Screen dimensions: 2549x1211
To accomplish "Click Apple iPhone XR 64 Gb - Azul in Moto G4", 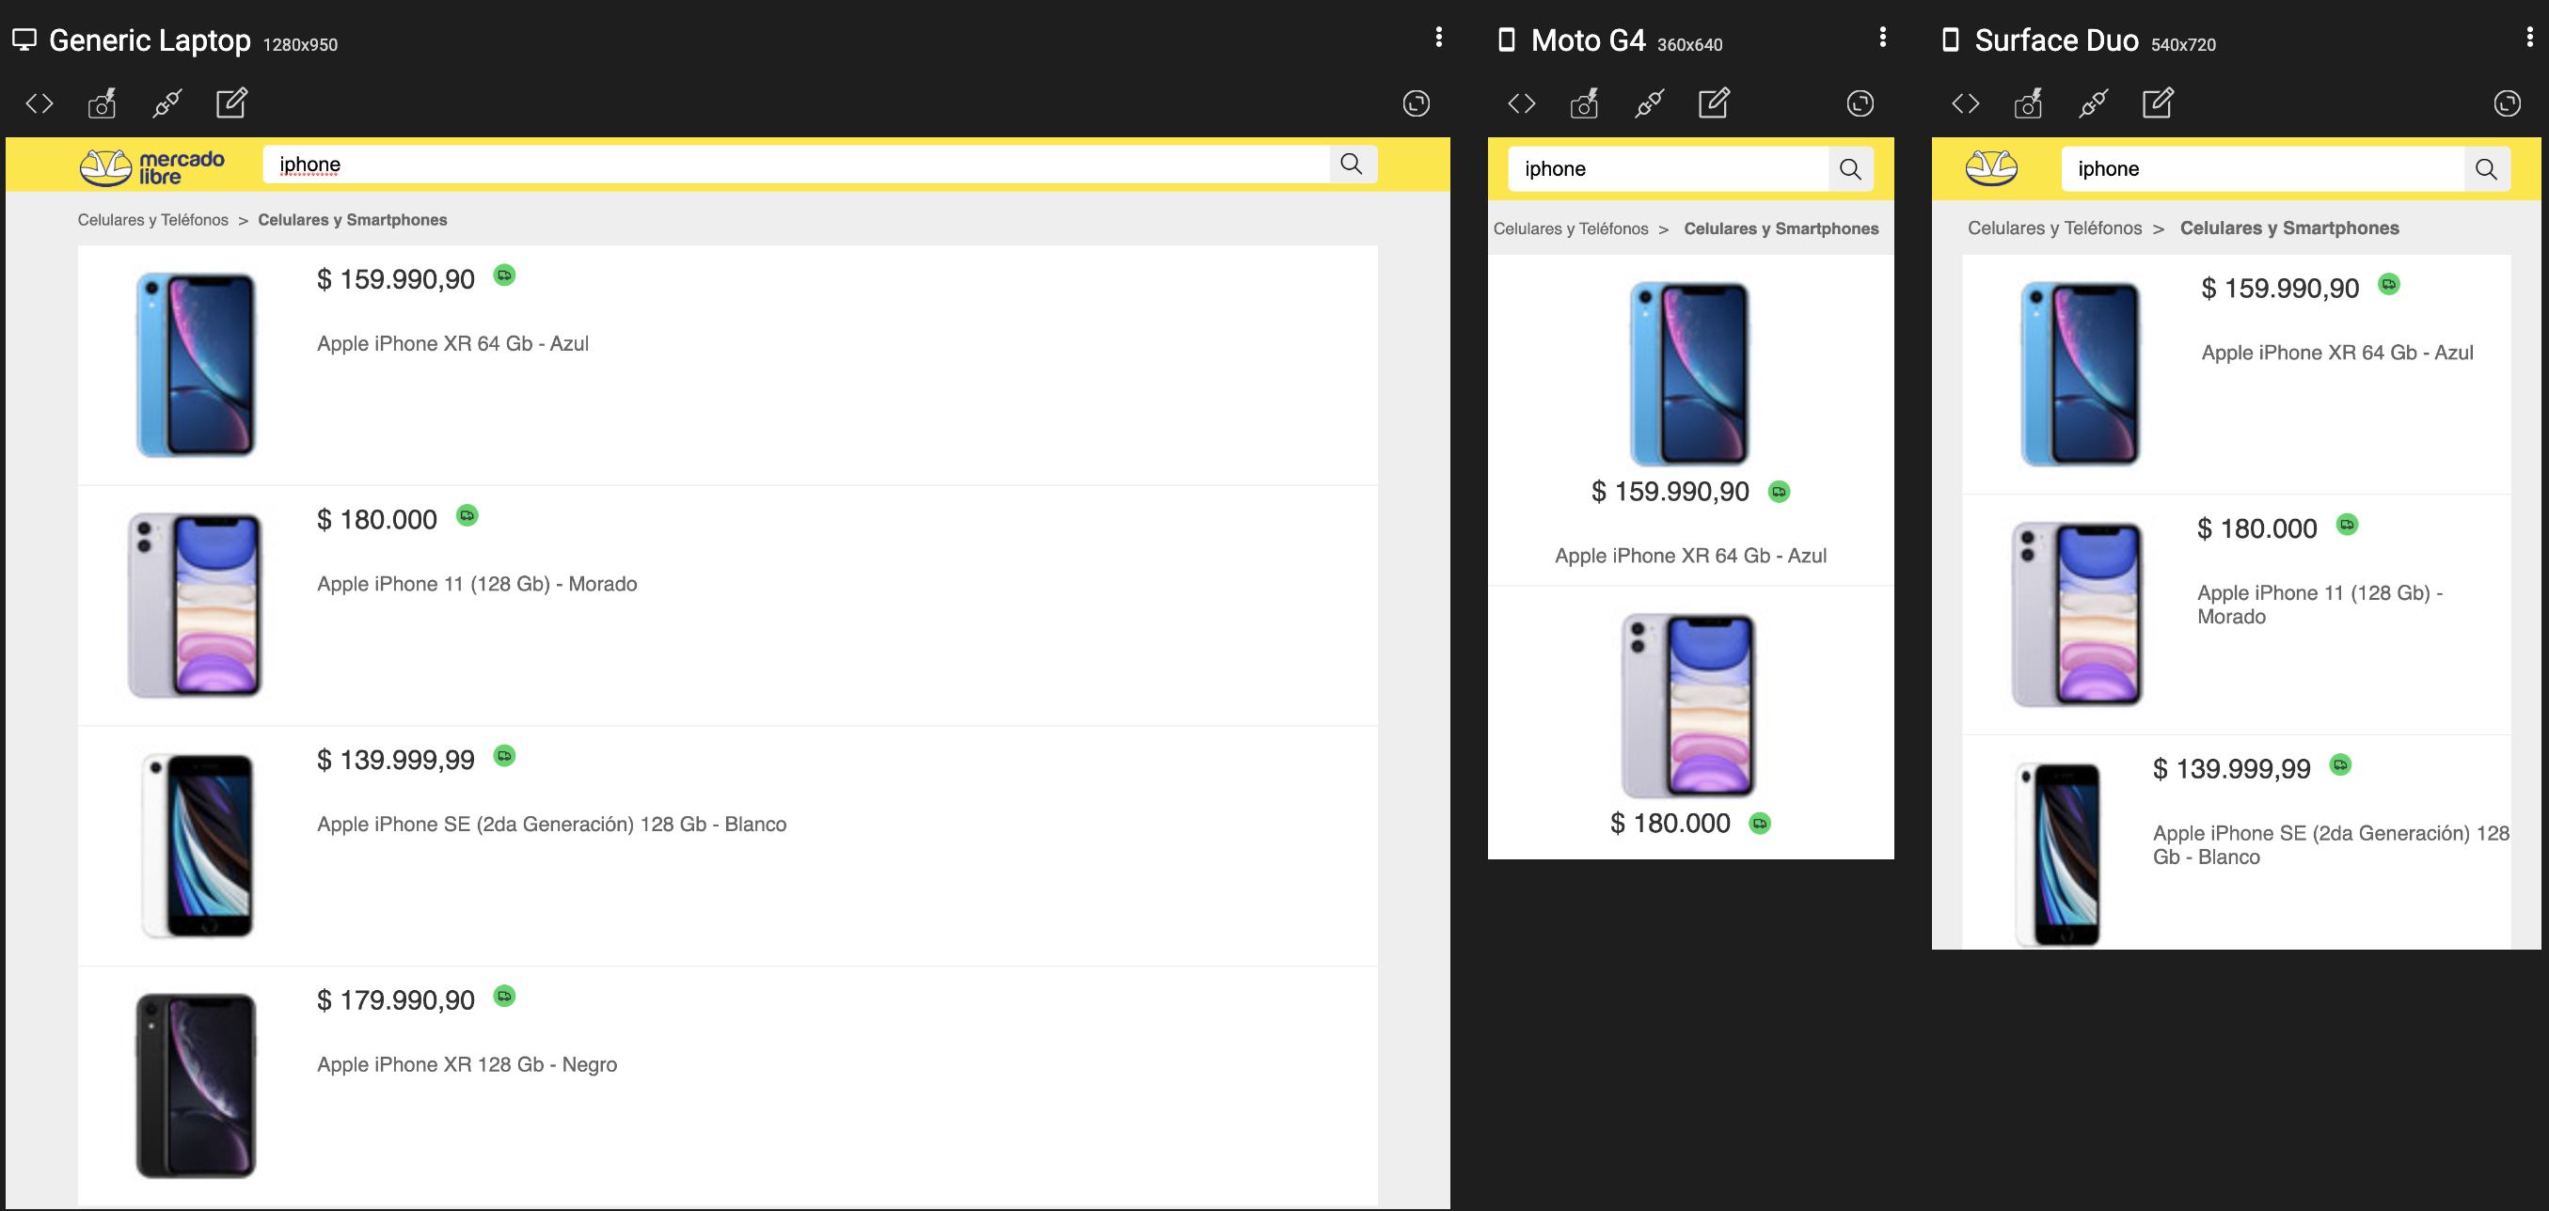I will click(x=1690, y=556).
